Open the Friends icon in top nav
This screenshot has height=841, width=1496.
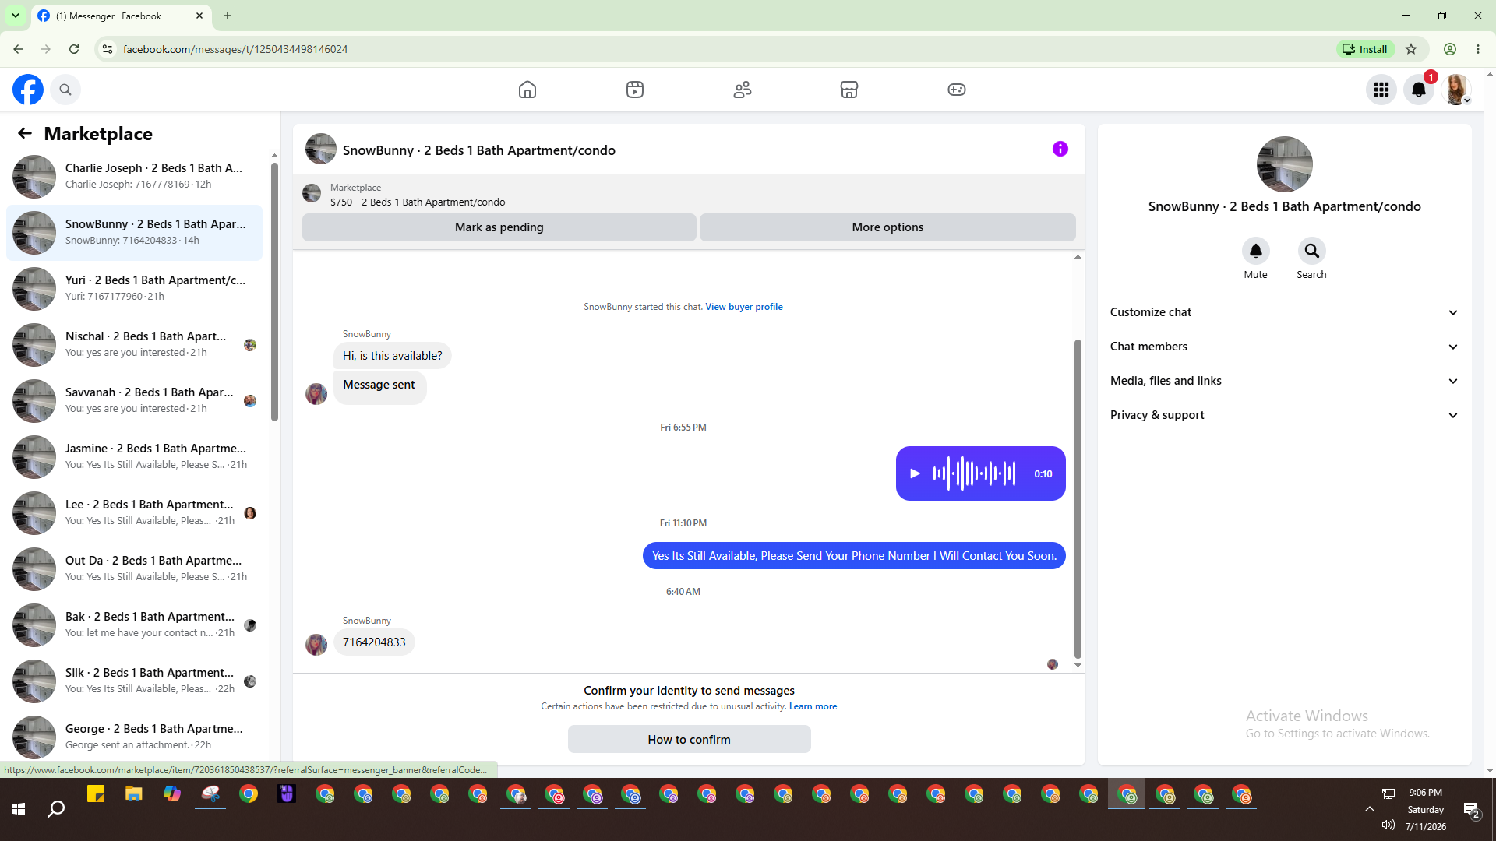pos(743,90)
